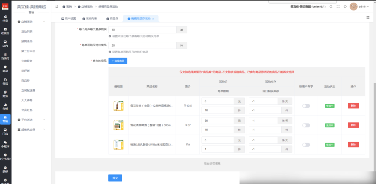
Task: Open the admin user dropdown
Action: tap(364, 7)
